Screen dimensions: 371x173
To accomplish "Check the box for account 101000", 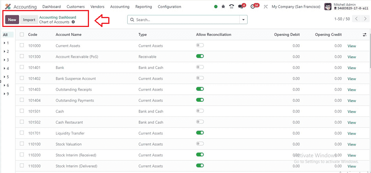I will click(x=22, y=45).
